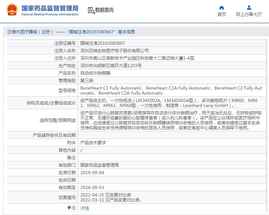The width and height of the screenshot is (269, 215).
Task: Select registration number 国械注准20193080667 cell
Action: (103, 43)
